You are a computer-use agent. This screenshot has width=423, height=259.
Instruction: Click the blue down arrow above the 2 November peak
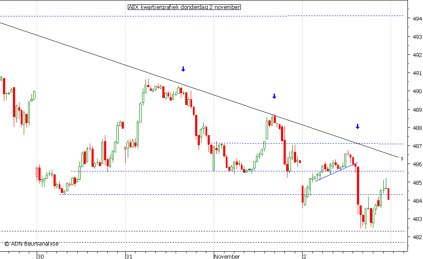357,126
